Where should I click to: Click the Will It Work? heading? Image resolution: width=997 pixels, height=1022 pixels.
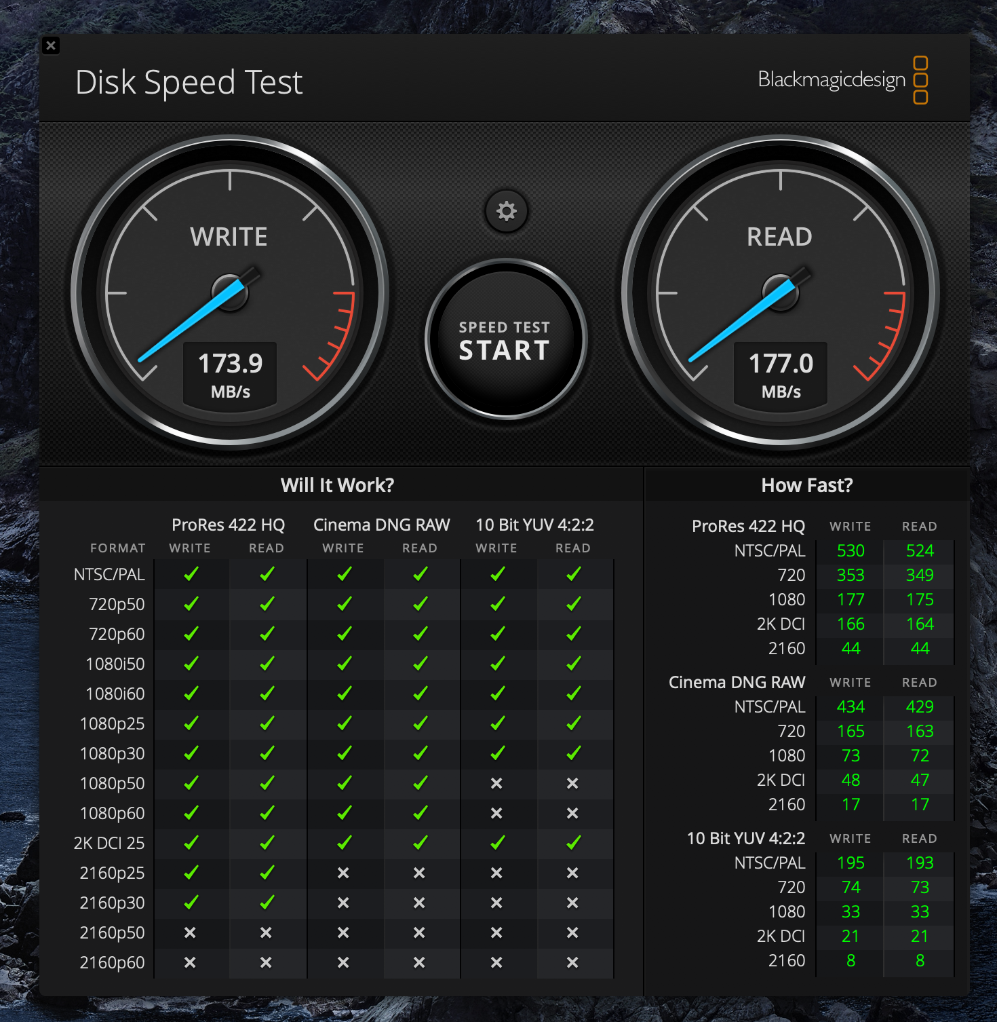(337, 485)
